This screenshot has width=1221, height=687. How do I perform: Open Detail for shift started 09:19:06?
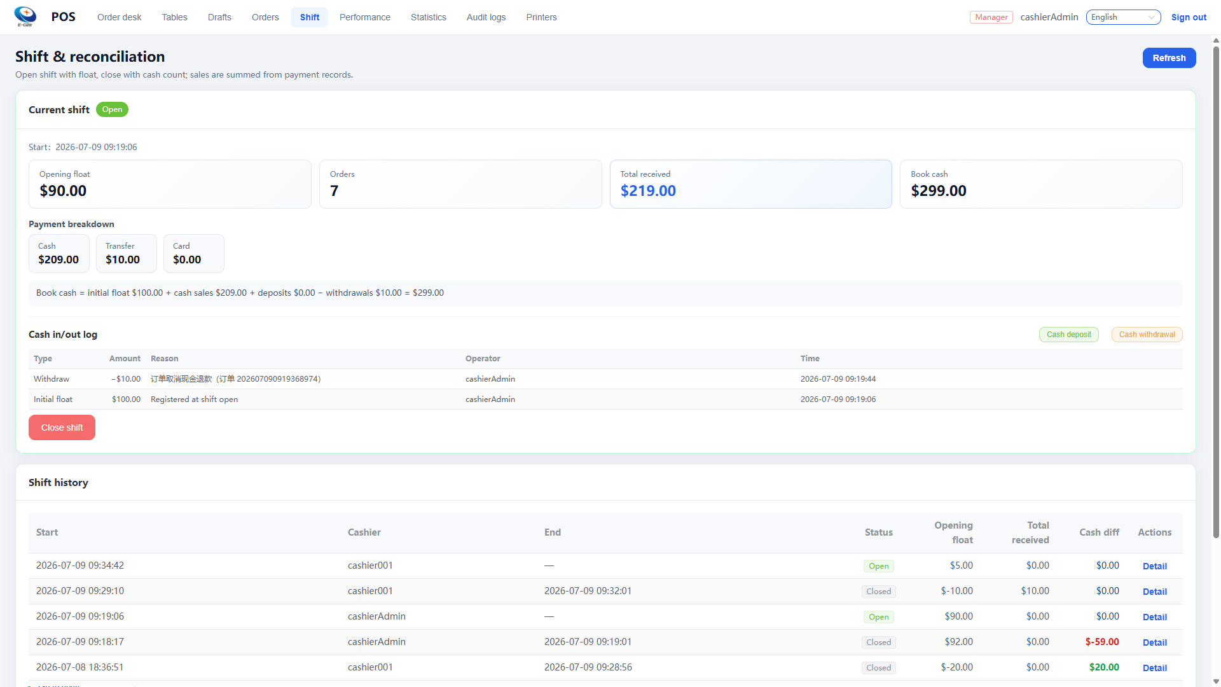(x=1154, y=617)
